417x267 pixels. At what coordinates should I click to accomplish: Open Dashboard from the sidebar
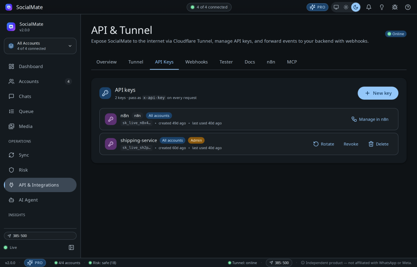(40, 66)
